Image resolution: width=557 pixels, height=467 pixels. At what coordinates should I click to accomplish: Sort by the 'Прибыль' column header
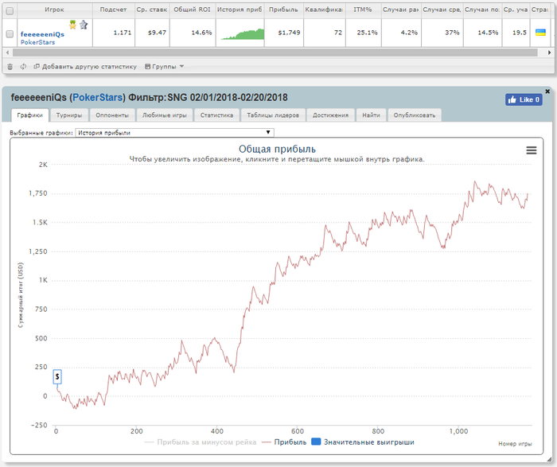pos(283,10)
